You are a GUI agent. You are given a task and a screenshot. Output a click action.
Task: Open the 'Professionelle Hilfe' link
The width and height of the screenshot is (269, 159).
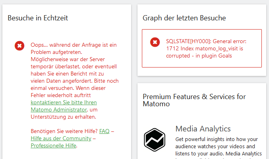[x=53, y=145]
